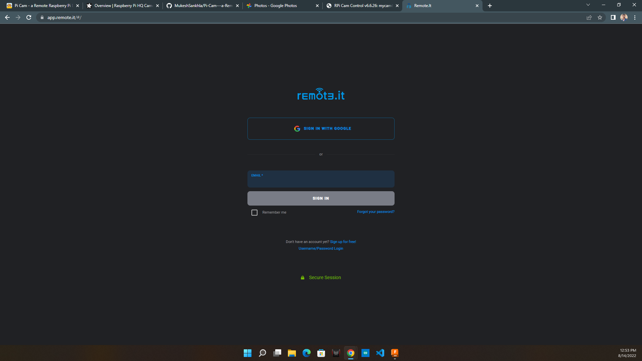This screenshot has width=642, height=361.
Task: Expand the tab search dropdown arrow
Action: [x=588, y=5]
